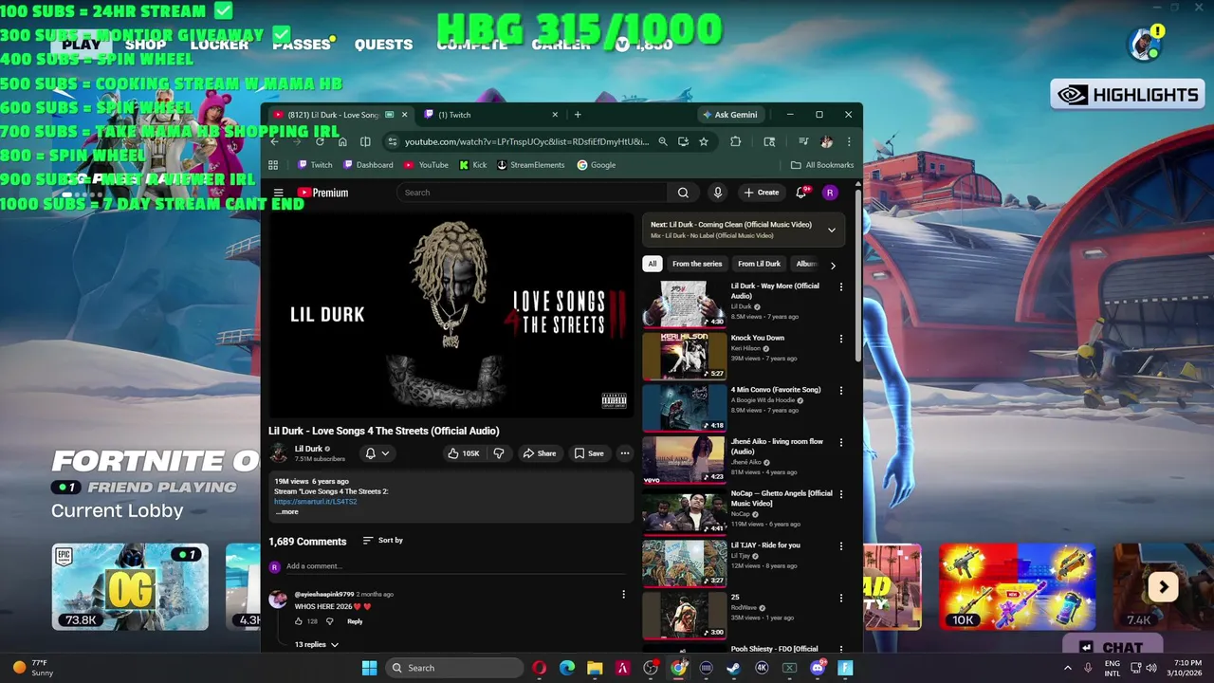This screenshot has width=1214, height=683.
Task: Open YouTube notifications bell
Action: 802,193
